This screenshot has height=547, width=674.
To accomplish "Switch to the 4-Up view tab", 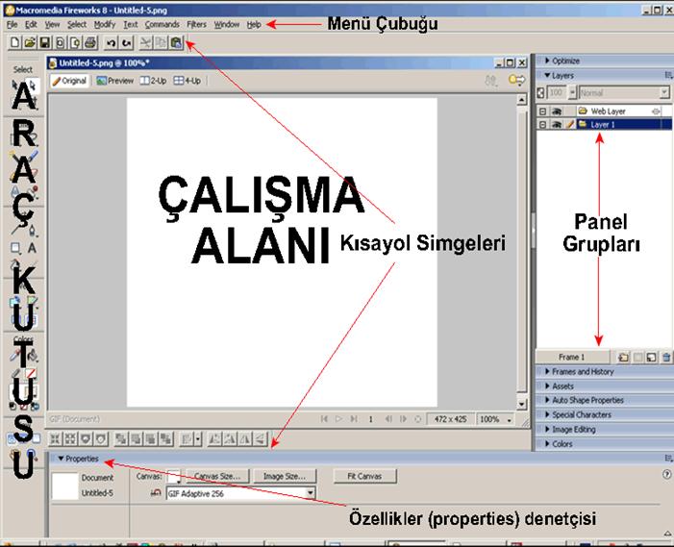I will (187, 81).
